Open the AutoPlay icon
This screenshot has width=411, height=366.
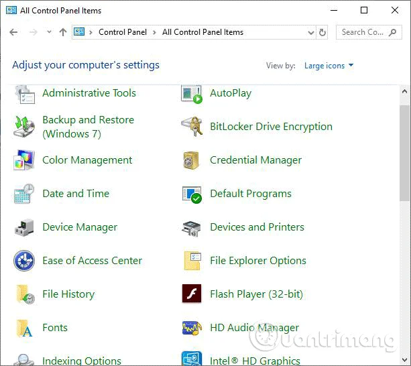coord(192,94)
